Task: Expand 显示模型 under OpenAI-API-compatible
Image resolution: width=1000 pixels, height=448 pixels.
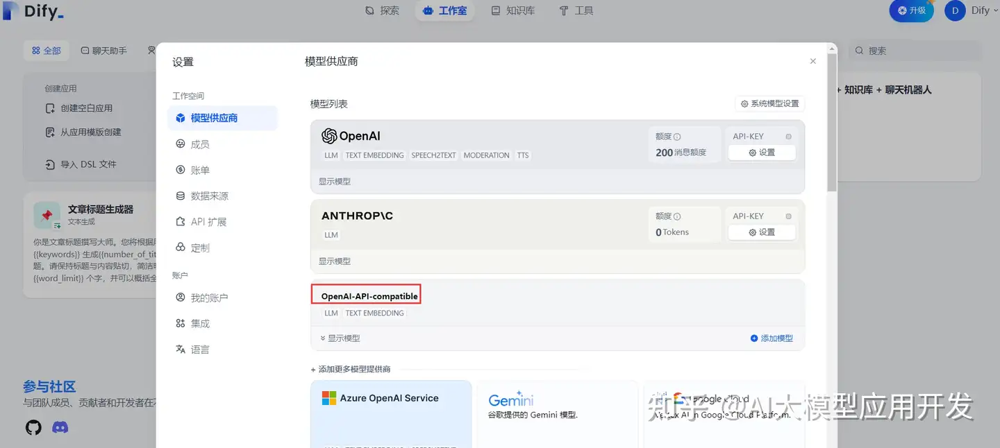Action: (340, 338)
